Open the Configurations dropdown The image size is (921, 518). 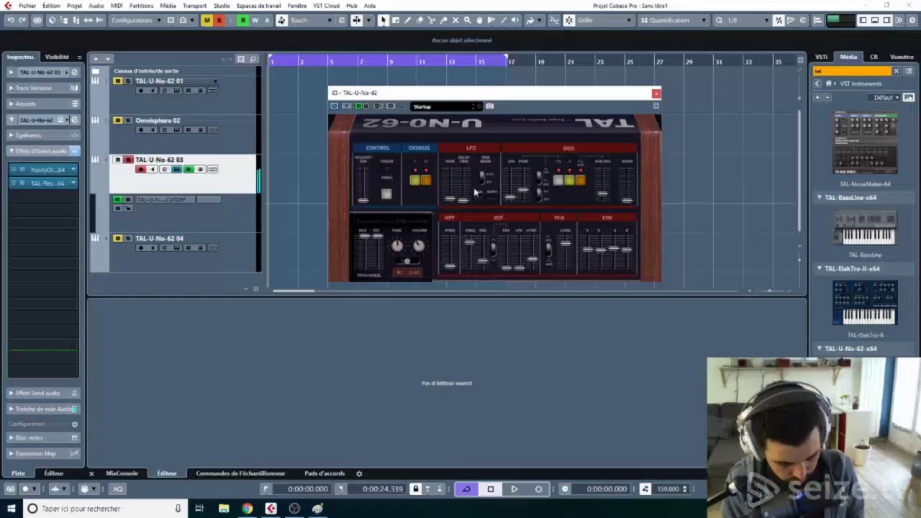point(136,20)
